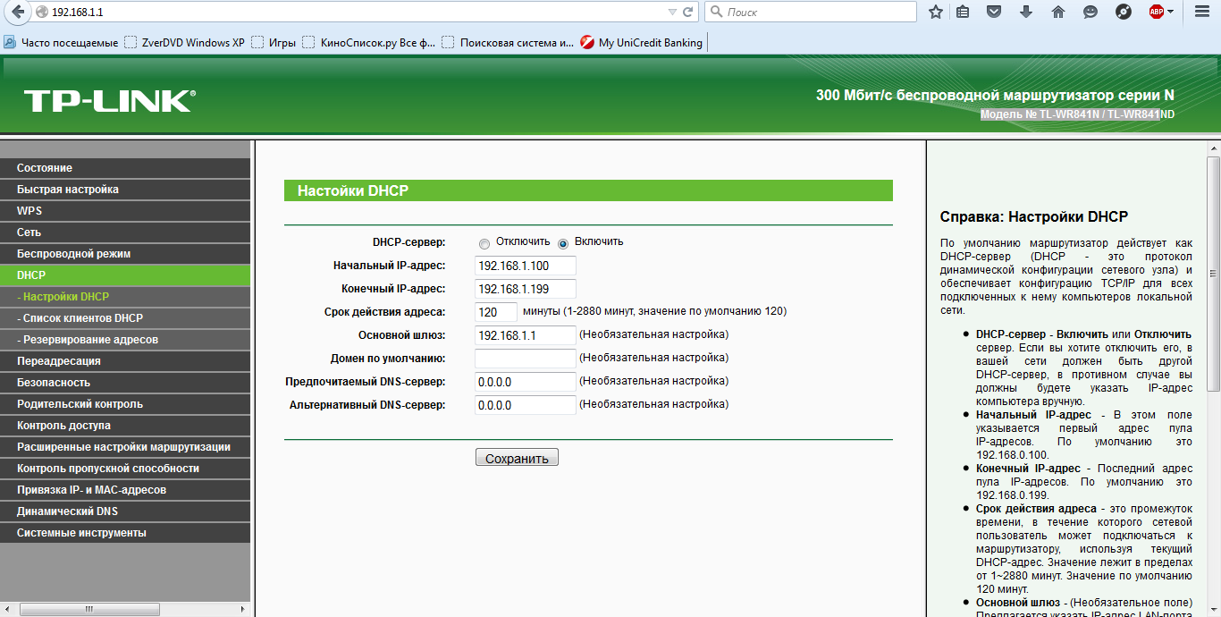Open My UniCredit Banking bookmark
Image resolution: width=1221 pixels, height=617 pixels.
click(642, 42)
